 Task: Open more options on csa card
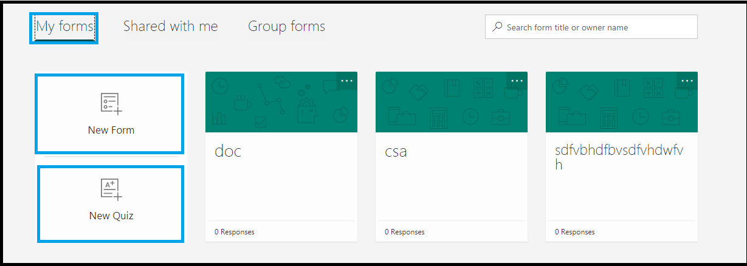coord(517,81)
